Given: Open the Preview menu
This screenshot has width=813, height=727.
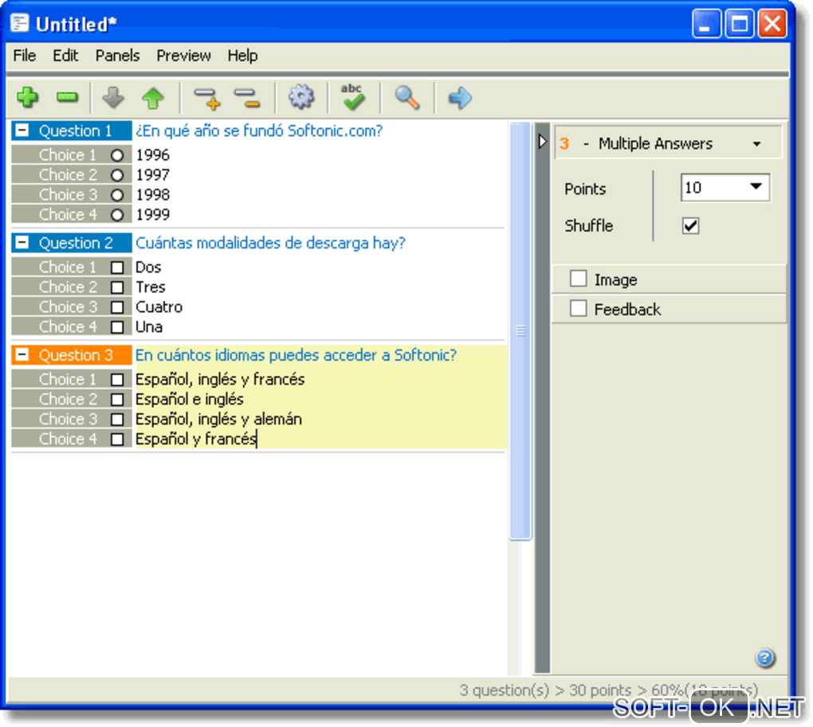Looking at the screenshot, I should click(183, 56).
